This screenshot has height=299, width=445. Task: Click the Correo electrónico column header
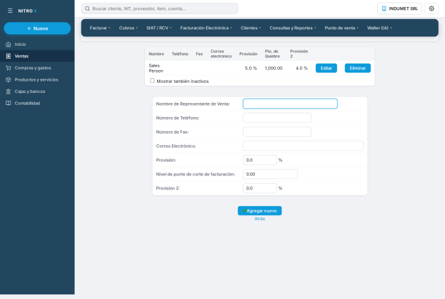pyautogui.click(x=221, y=54)
